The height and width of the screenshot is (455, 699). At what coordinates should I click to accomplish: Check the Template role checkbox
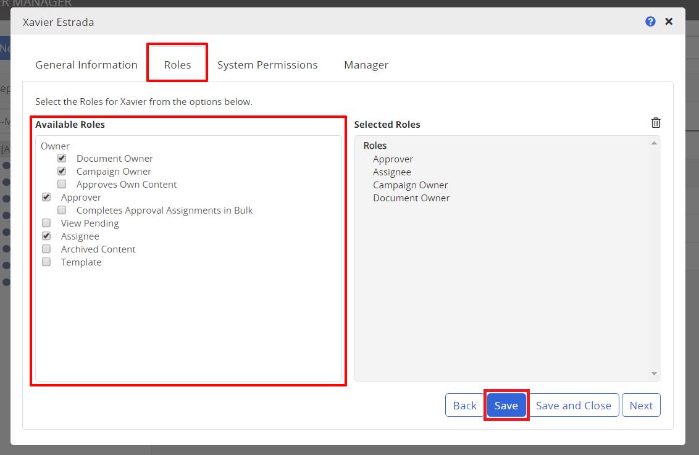(46, 262)
